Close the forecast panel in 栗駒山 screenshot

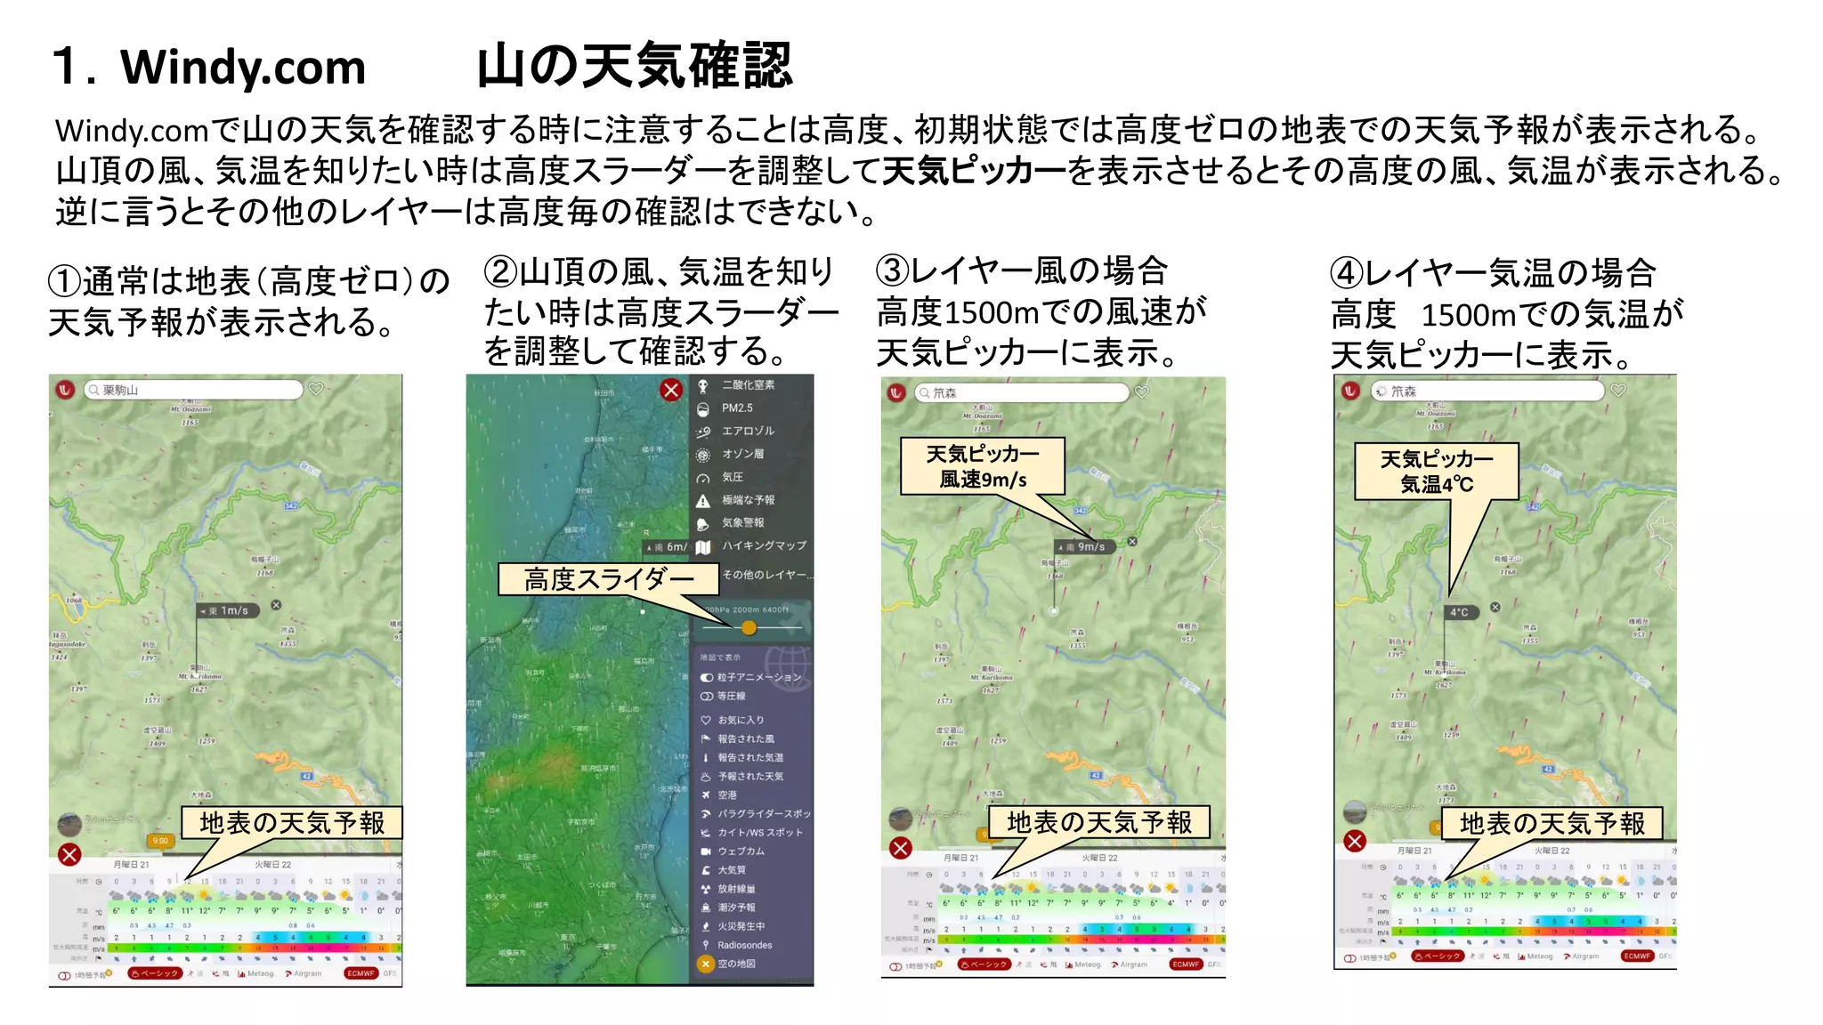[x=69, y=855]
